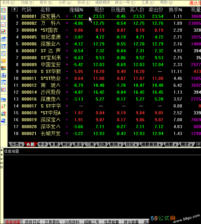Open the 系统(S) menu
Viewport: 201px width, 224px height.
8,3
